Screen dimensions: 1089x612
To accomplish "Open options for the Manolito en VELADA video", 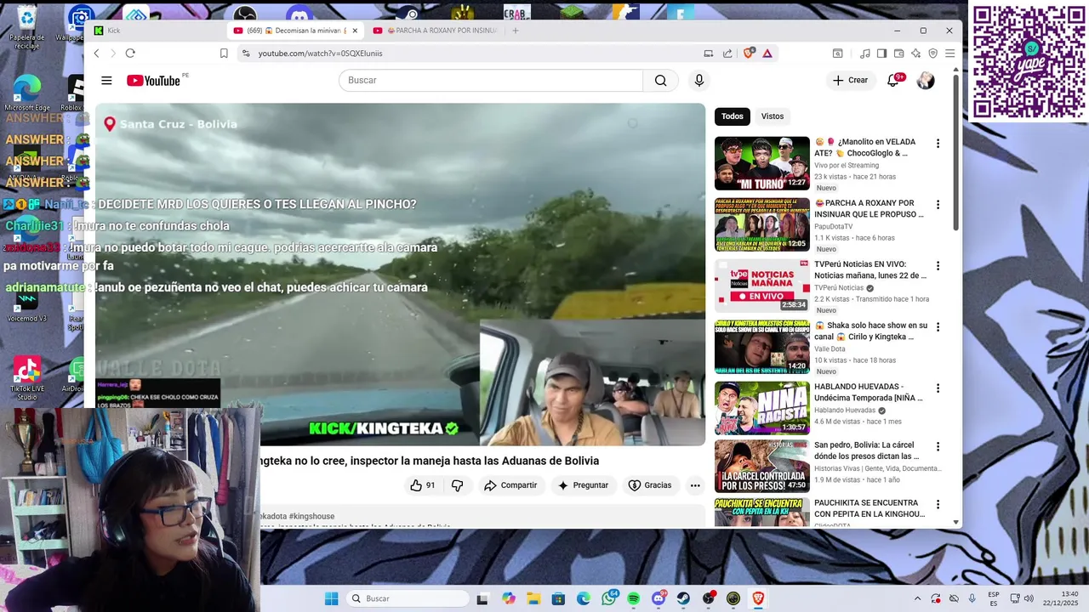I will pos(938,144).
